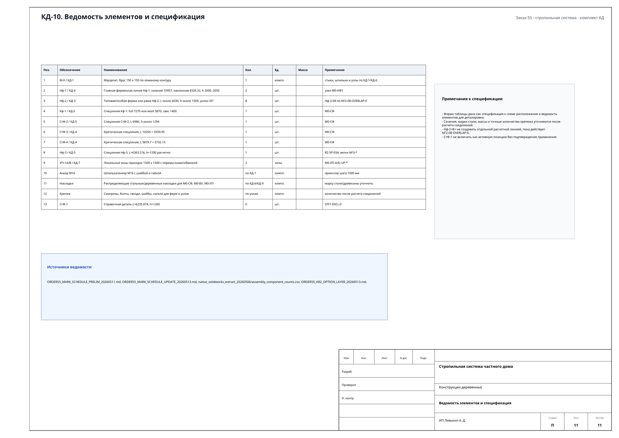This screenshot has height=438, width=619.
Task: Select cell "Мауэрлат, брус 150 x 150 по ломаному контуру"
Action: click(172, 81)
